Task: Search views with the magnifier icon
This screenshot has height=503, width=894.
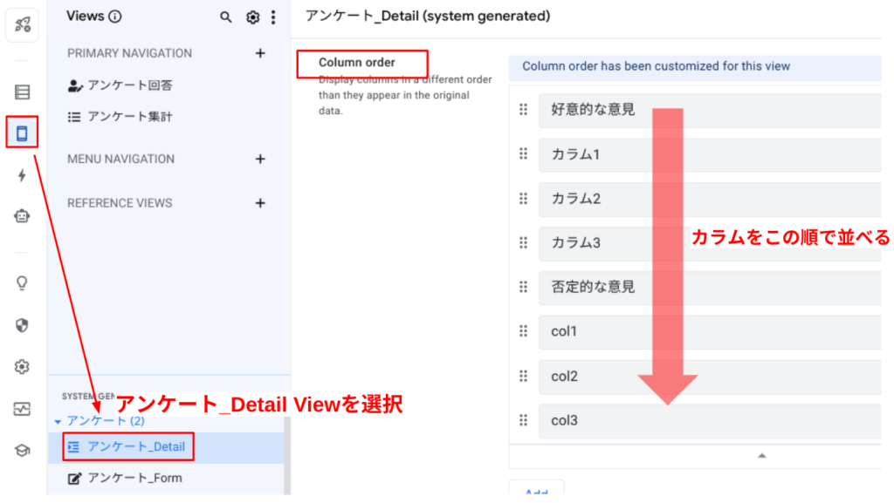Action: 226,17
